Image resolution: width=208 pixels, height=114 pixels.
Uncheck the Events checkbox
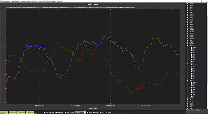pyautogui.click(x=106, y=112)
